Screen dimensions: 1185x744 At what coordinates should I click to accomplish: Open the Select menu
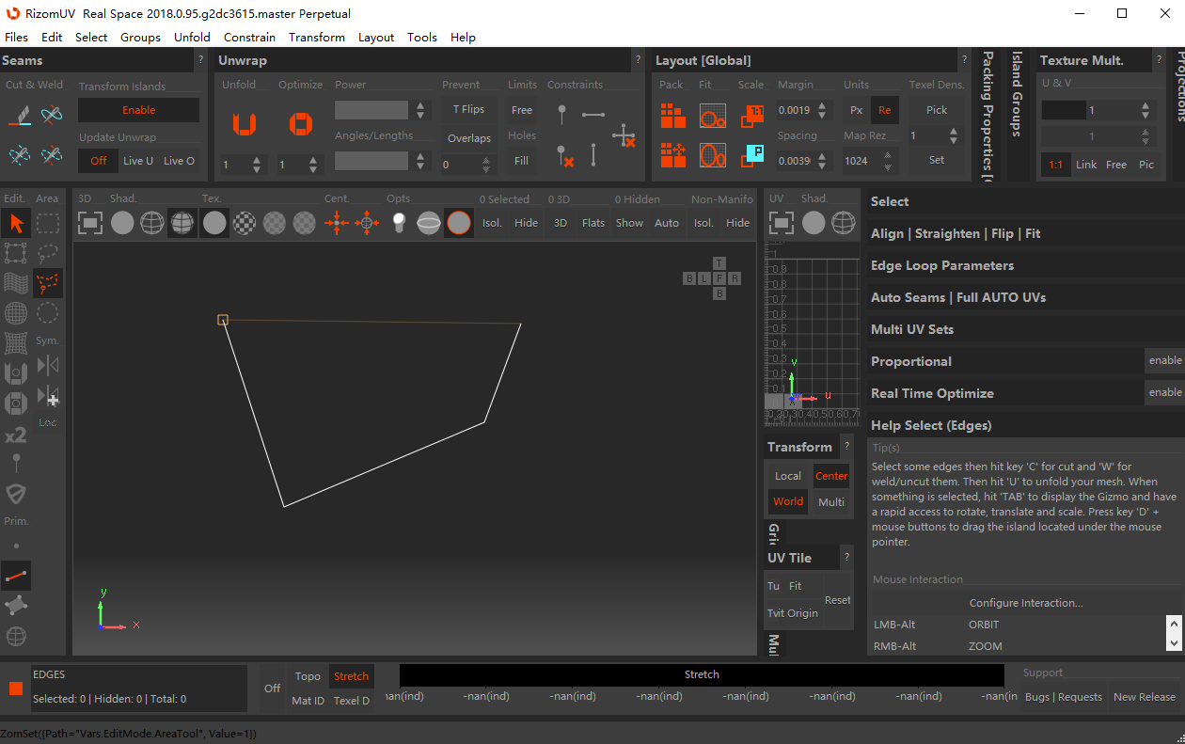[91, 37]
